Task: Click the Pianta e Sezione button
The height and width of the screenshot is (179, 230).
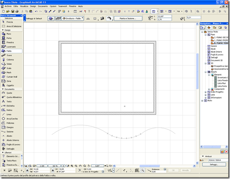Action: pyautogui.click(x=128, y=18)
